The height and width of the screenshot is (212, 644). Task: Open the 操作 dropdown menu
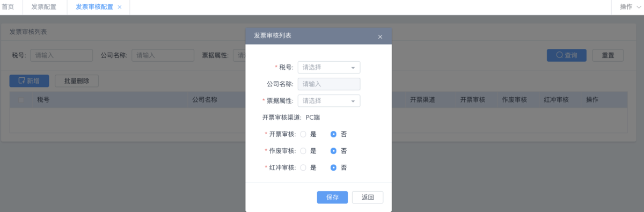[x=630, y=7]
